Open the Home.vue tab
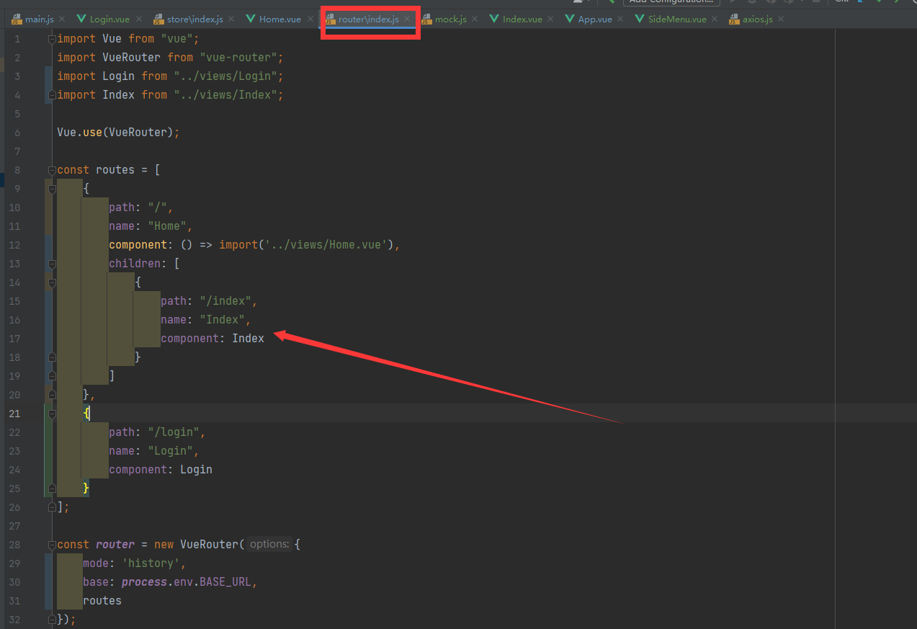Viewport: 917px width, 629px height. (280, 19)
